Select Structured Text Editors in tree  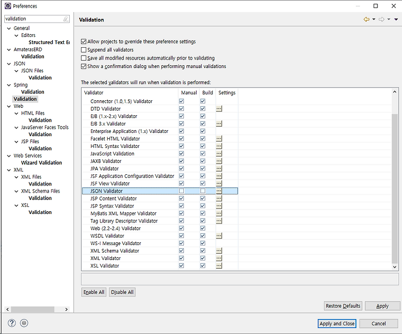pyautogui.click(x=49, y=42)
